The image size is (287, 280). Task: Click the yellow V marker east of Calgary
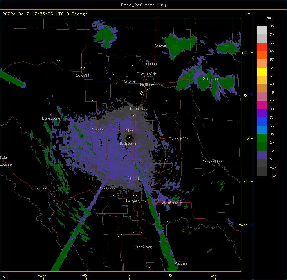click(x=143, y=194)
